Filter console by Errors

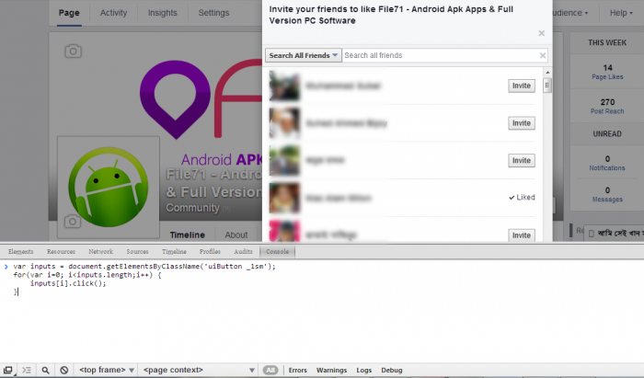point(297,371)
